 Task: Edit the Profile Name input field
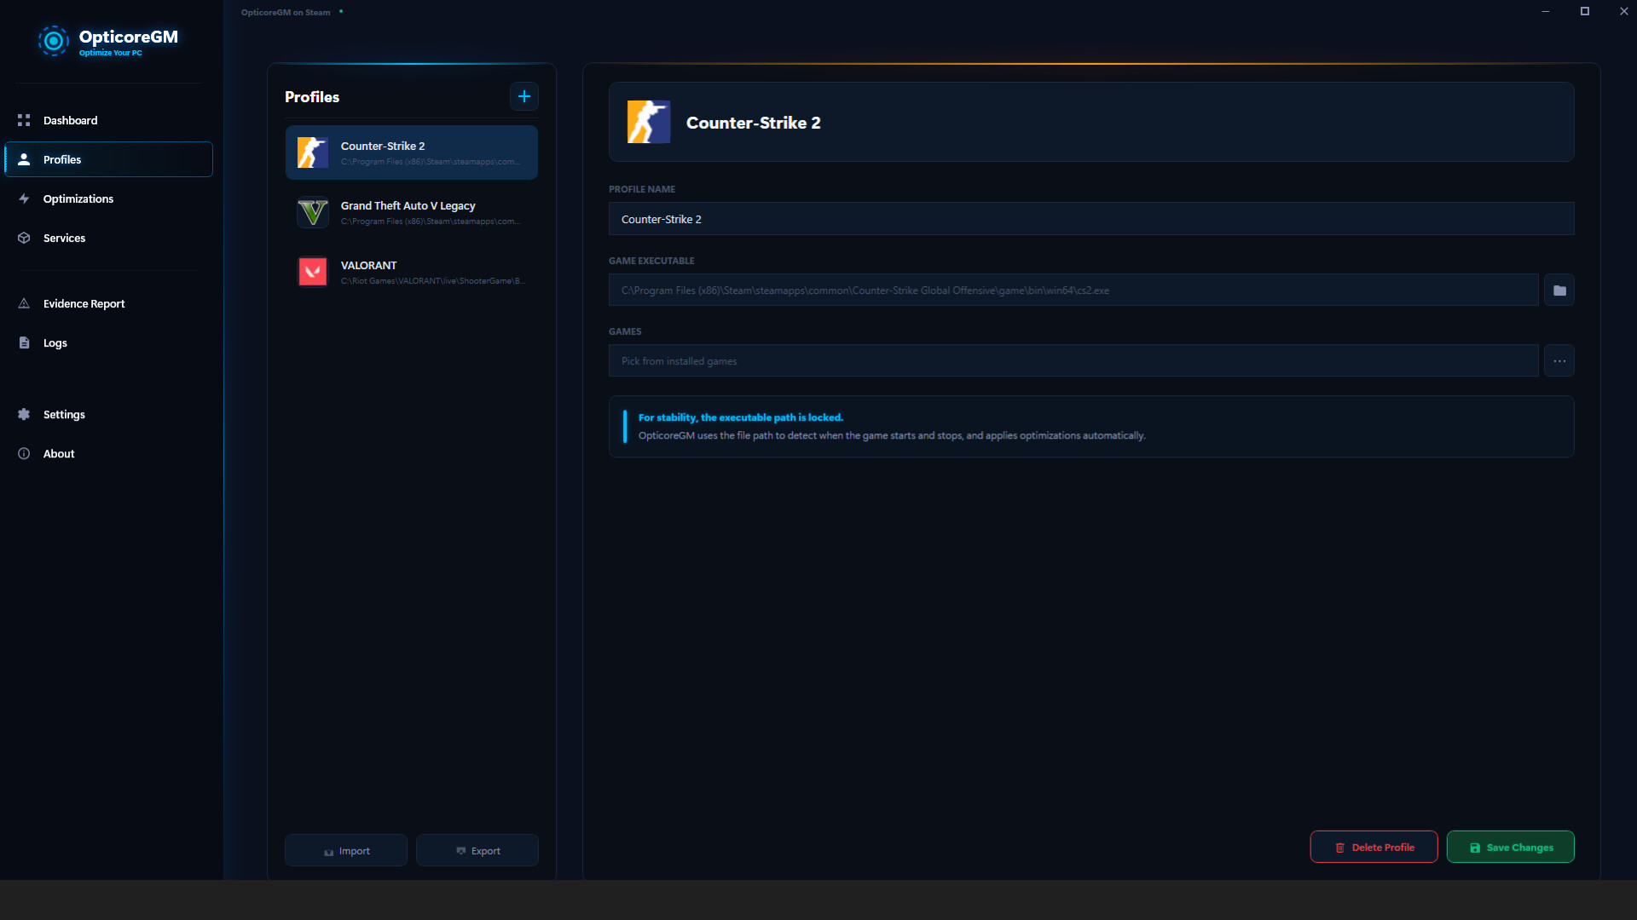point(1091,219)
